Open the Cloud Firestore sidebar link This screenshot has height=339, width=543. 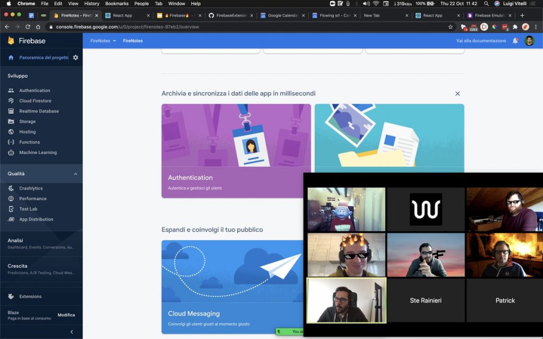point(36,101)
